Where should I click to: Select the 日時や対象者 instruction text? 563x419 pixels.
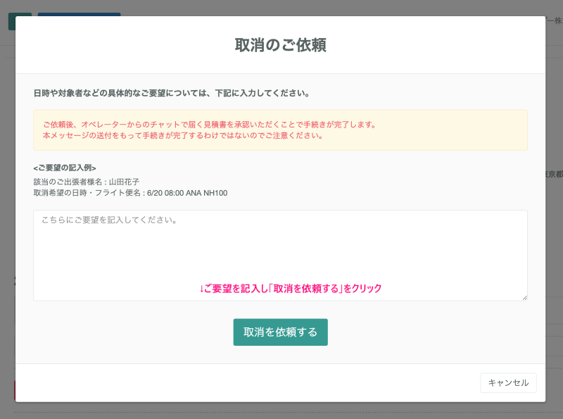point(172,93)
